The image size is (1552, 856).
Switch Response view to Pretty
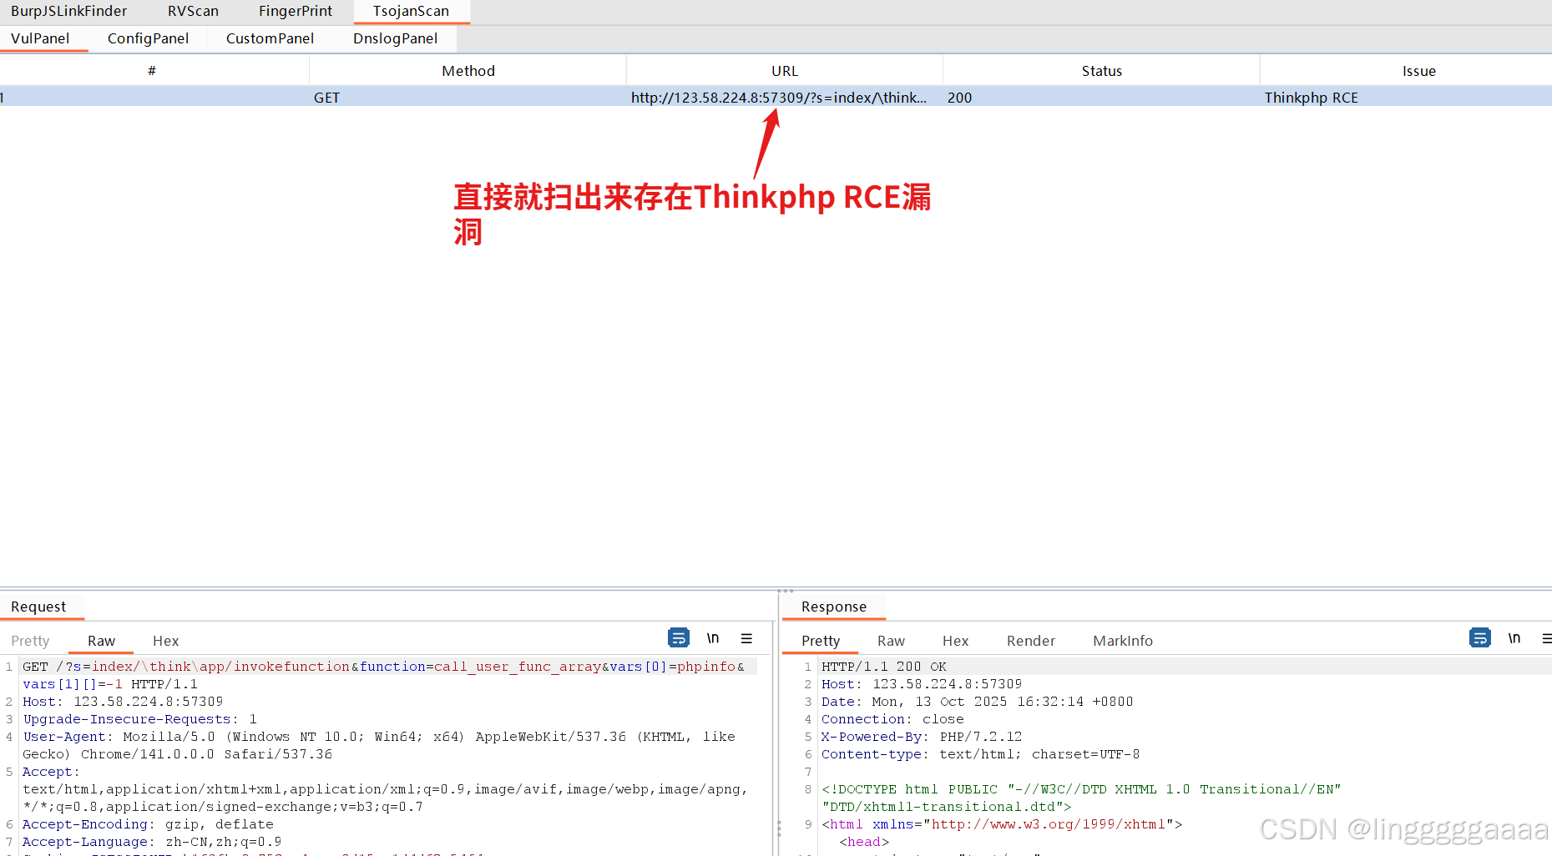pos(820,641)
